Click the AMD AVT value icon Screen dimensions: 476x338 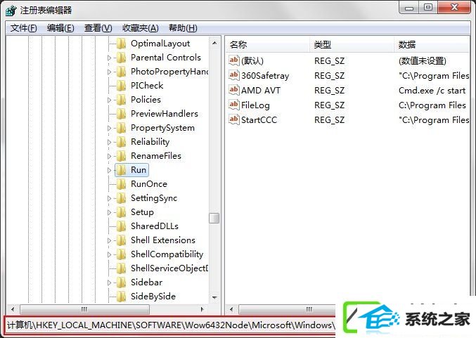[x=233, y=90]
